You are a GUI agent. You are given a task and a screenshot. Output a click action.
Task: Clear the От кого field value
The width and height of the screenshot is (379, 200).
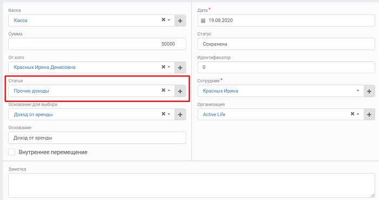pyautogui.click(x=164, y=67)
